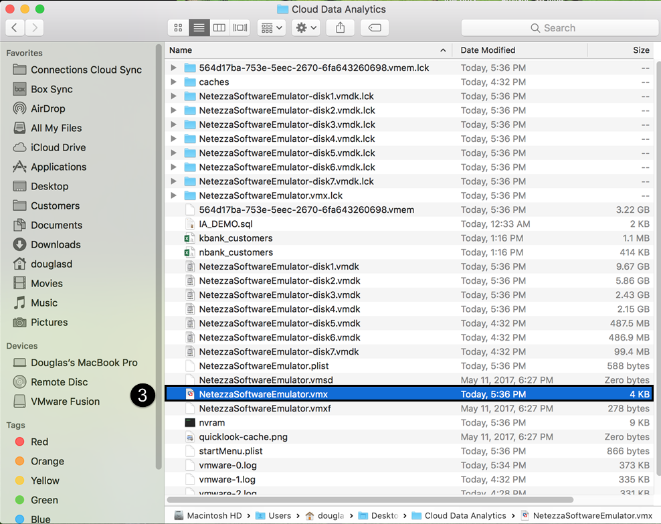This screenshot has height=524, width=661.
Task: Select quicklook-cache.png file
Action: tap(409, 437)
